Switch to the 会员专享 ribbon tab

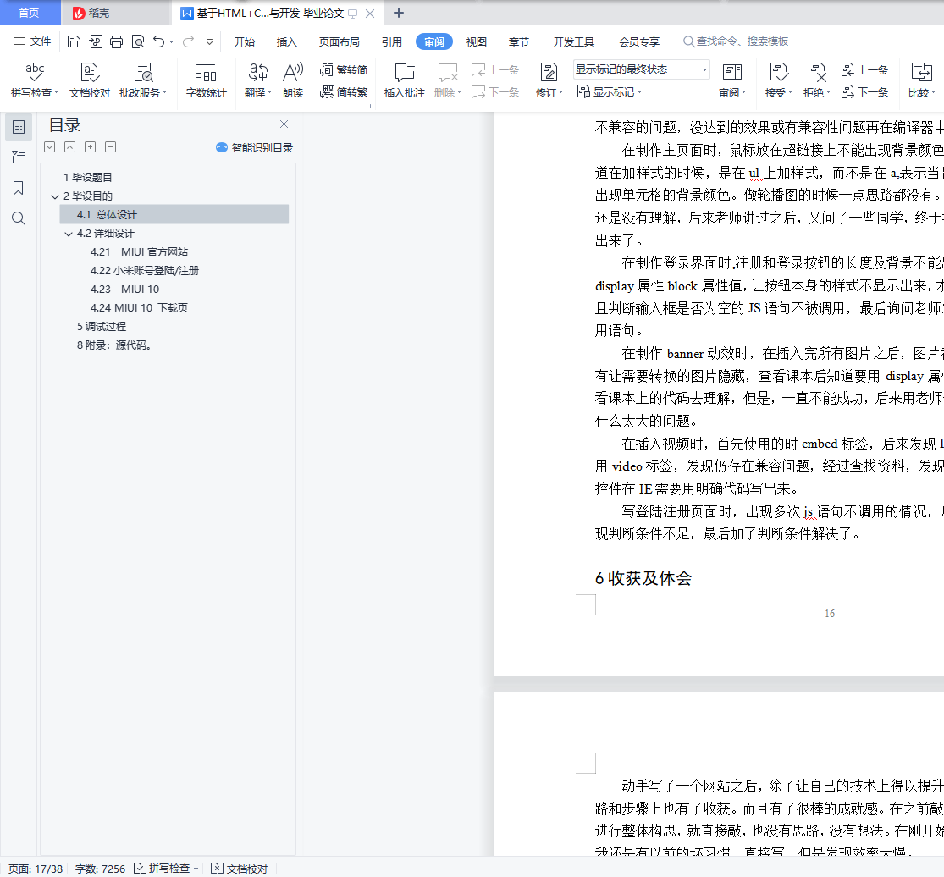click(x=638, y=41)
